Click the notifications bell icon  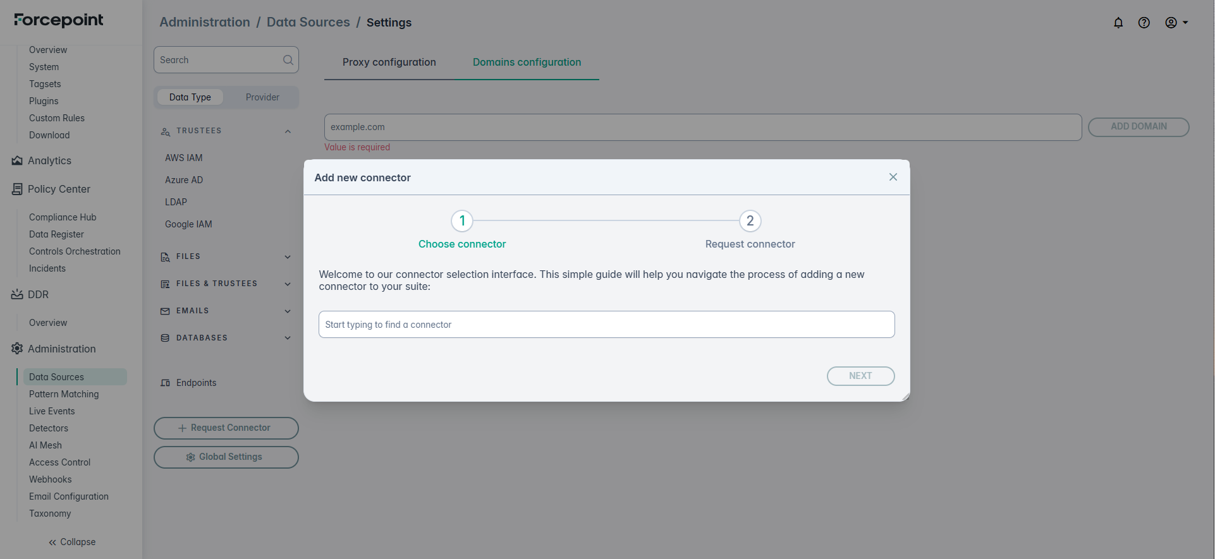[1118, 23]
